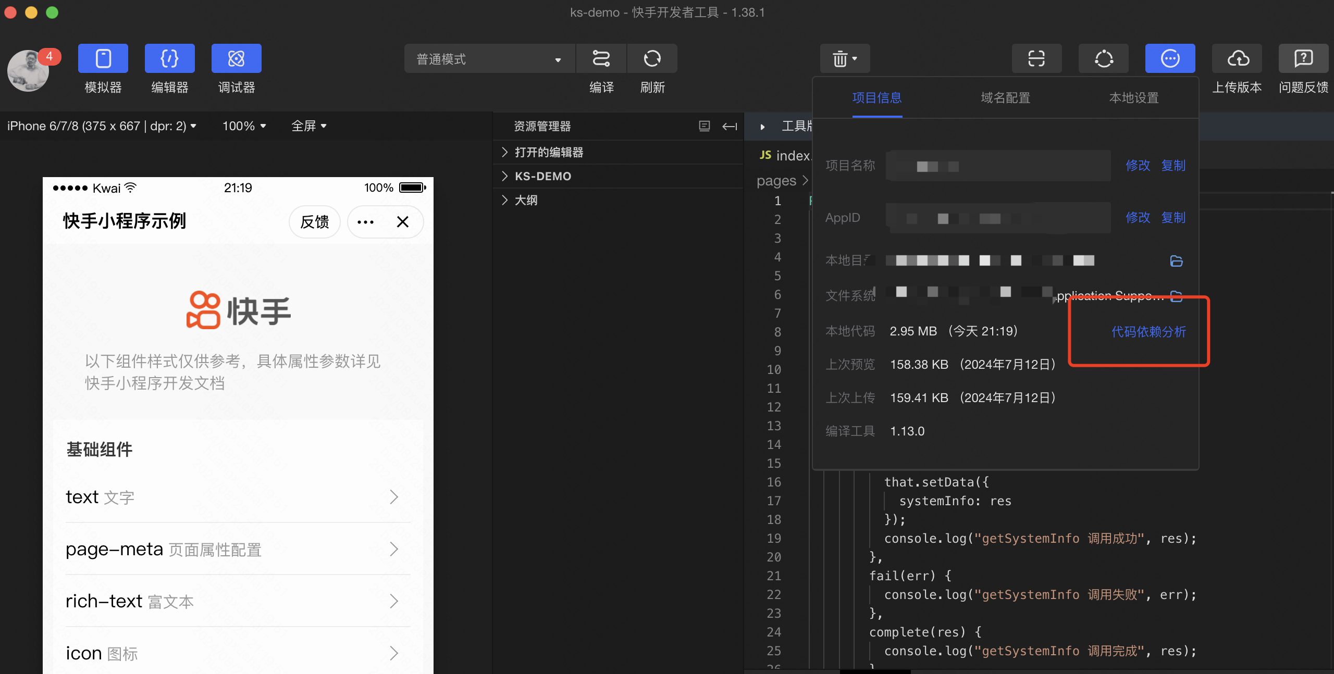Switch to the 域名配置 tab
Image resolution: width=1334 pixels, height=674 pixels.
[x=1006, y=98]
